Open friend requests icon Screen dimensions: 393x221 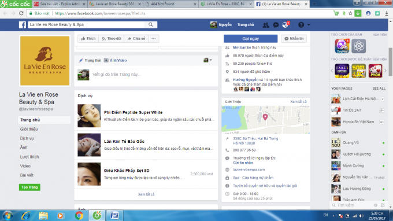[266, 24]
